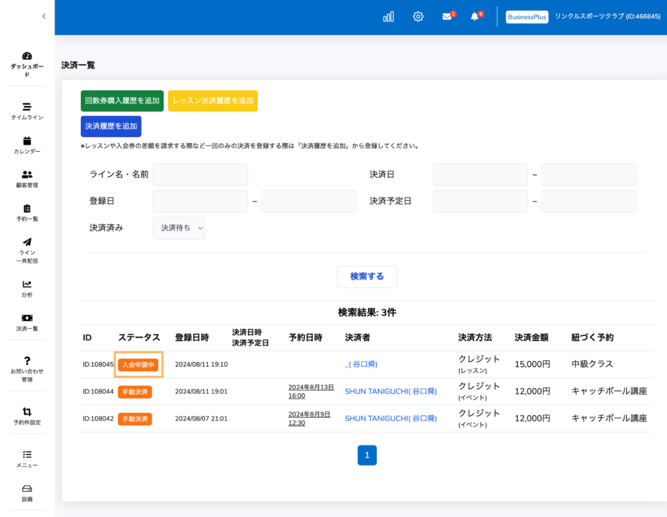Click the 決済予定日 start date field
This screenshot has height=517, width=667.
pos(481,202)
